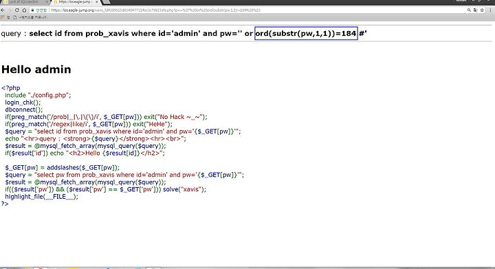495x269 pixels.
Task: Close the Lord of SQLInjection tab
Action: (47, 2)
